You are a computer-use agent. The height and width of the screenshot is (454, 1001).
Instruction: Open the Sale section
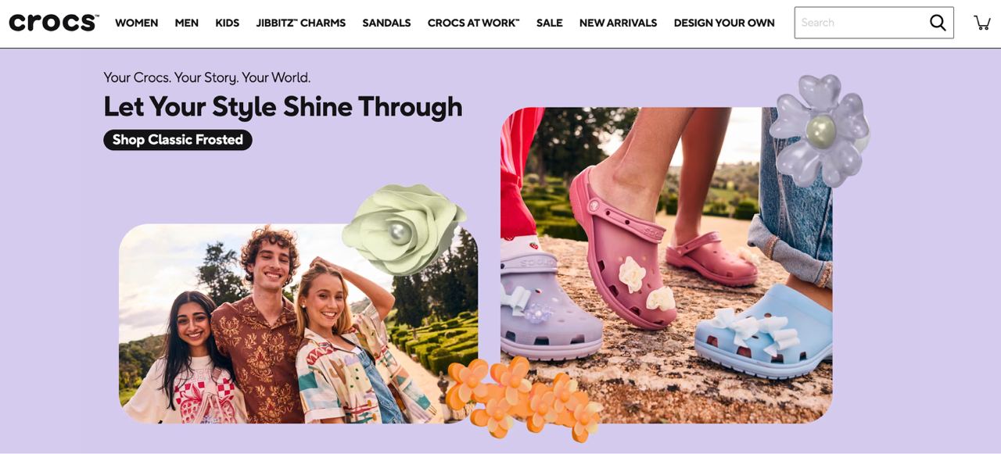[550, 23]
